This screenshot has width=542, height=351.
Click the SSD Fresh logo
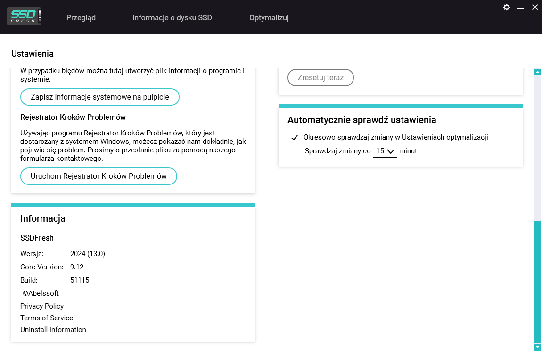(24, 16)
